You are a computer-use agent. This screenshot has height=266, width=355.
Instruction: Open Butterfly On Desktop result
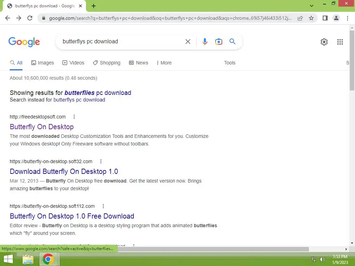click(42, 127)
